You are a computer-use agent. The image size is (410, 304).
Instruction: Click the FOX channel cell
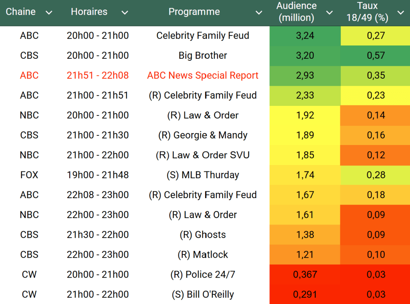(x=29, y=175)
